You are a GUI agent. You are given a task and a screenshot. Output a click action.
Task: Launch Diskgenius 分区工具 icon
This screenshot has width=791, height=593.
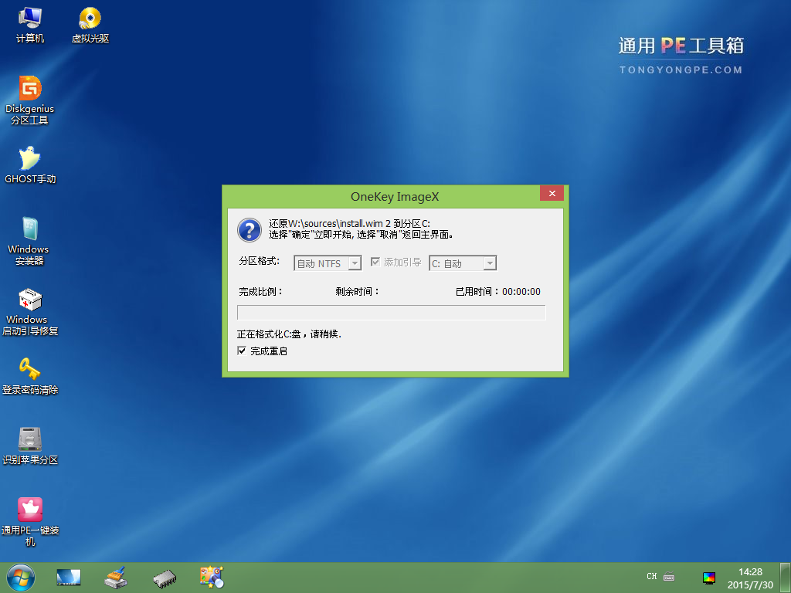click(x=30, y=100)
